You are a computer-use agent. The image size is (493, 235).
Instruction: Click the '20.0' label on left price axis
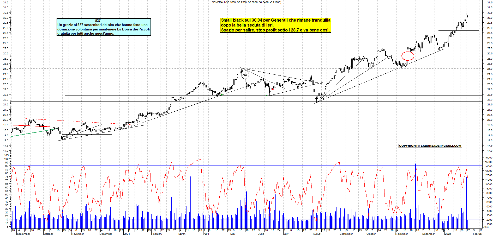(x=6, y=120)
